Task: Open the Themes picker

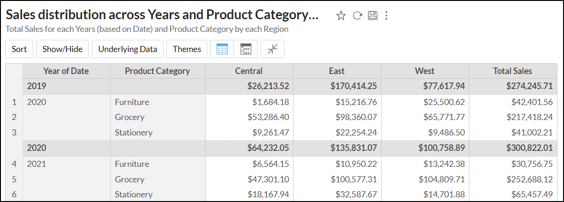Action: 187,49
